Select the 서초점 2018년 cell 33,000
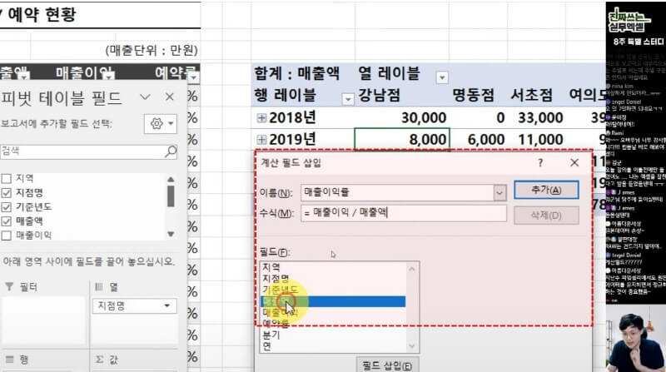666x372 pixels. pos(536,117)
